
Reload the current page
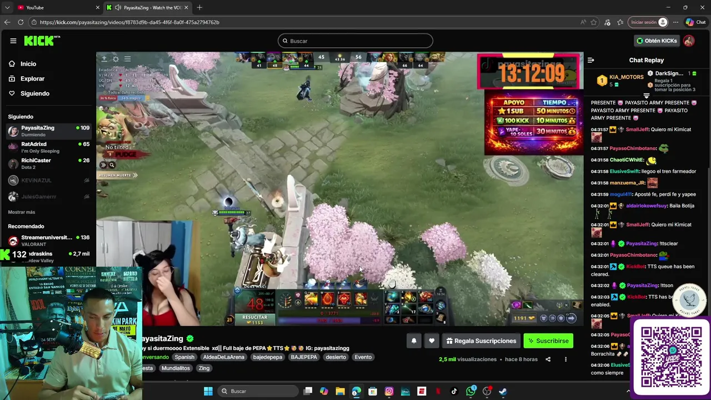[21, 22]
